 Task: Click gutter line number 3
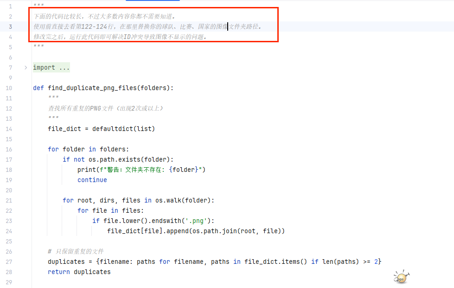11,26
